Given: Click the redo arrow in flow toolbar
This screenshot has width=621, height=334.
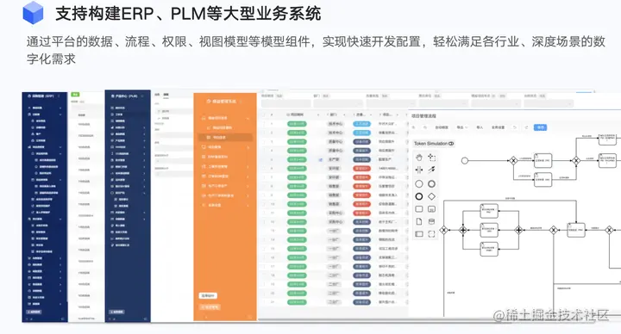Looking at the screenshot, I should pos(526,127).
